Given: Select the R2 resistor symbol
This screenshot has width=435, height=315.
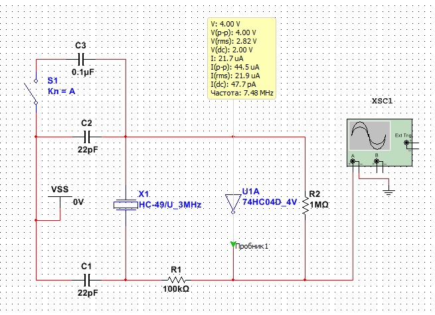Looking at the screenshot, I should pyautogui.click(x=305, y=206).
